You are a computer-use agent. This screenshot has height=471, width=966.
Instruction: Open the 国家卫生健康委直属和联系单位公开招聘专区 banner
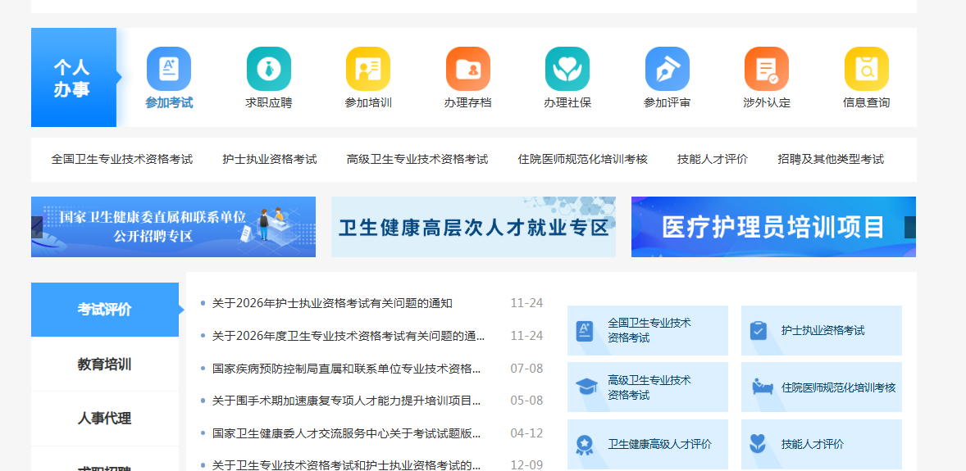pyautogui.click(x=173, y=227)
